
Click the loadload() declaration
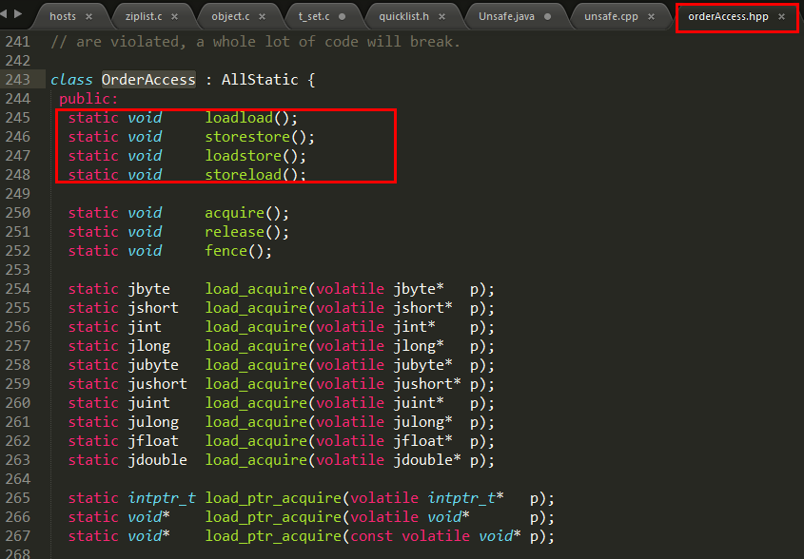click(251, 118)
